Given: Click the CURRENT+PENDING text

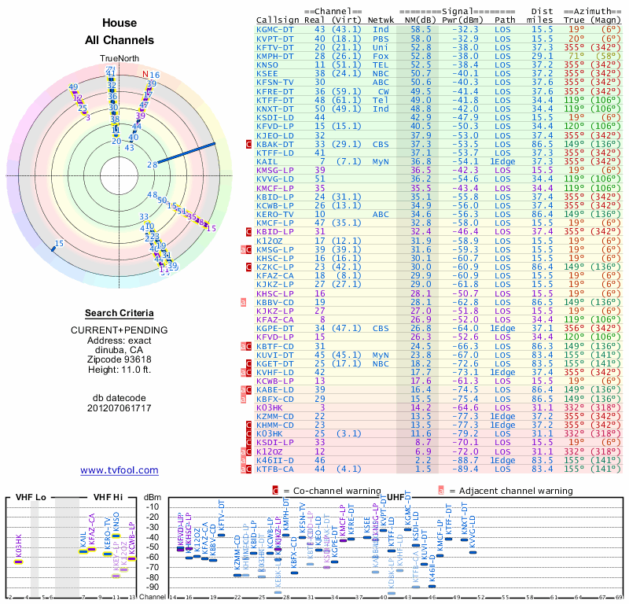Looking at the screenshot, I should (x=120, y=330).
